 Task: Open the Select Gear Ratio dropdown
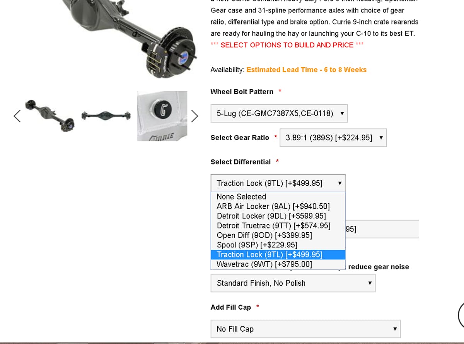pos(333,138)
